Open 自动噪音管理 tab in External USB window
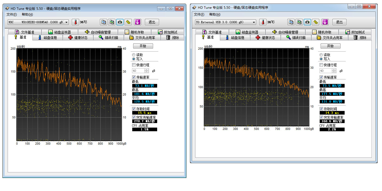 [285, 32]
